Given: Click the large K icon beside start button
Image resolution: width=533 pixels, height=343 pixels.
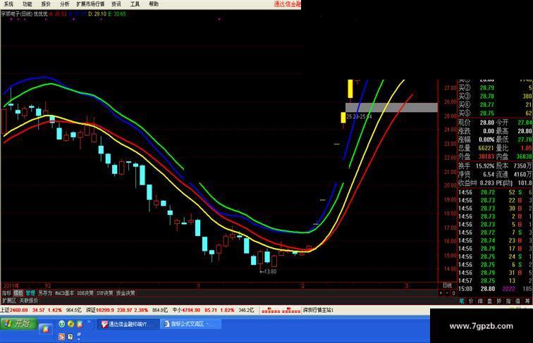Looking at the screenshot, I should (x=45, y=328).
